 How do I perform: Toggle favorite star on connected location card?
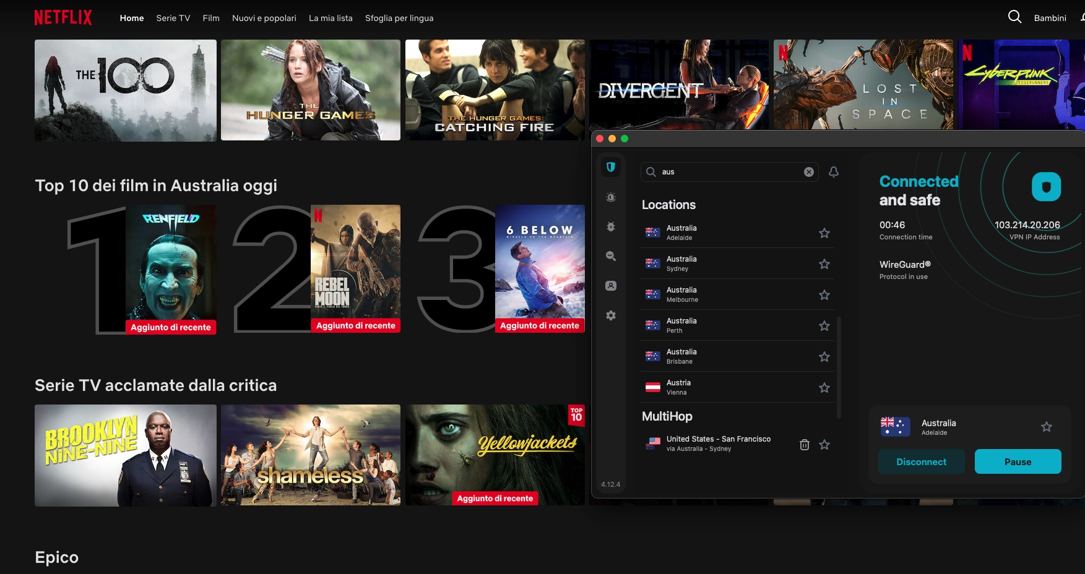coord(1047,427)
